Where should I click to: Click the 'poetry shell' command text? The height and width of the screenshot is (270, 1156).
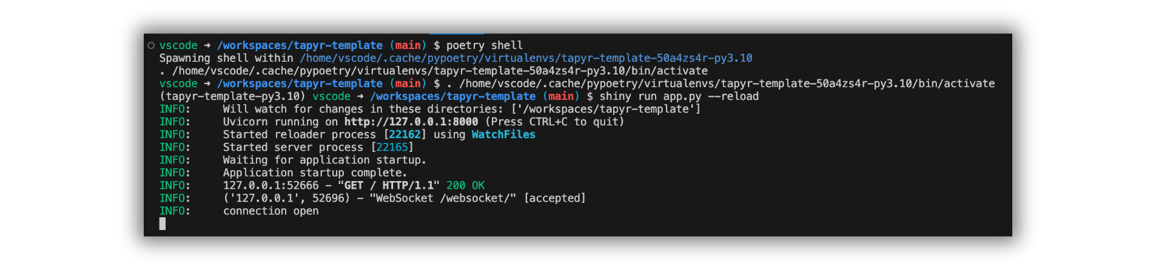pos(484,45)
